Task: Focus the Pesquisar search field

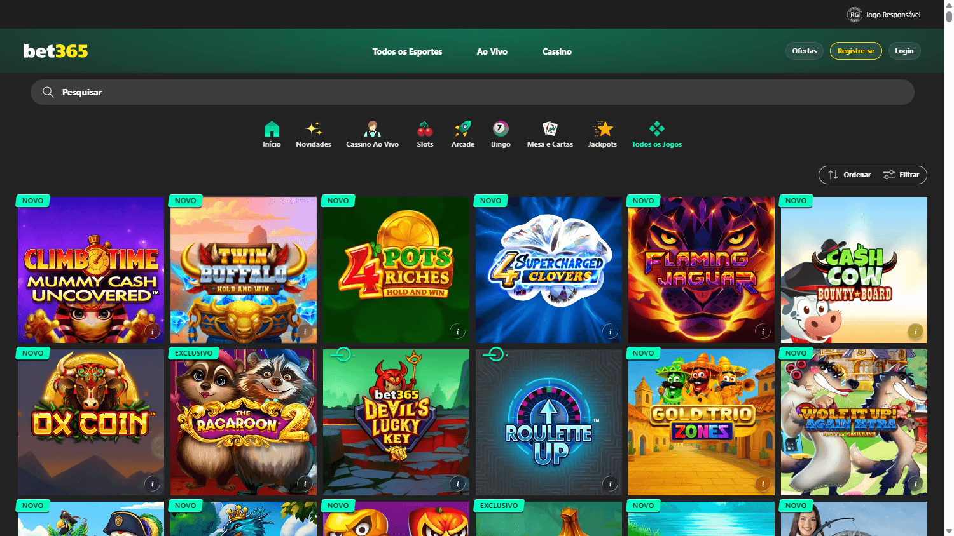Action: 473,92
